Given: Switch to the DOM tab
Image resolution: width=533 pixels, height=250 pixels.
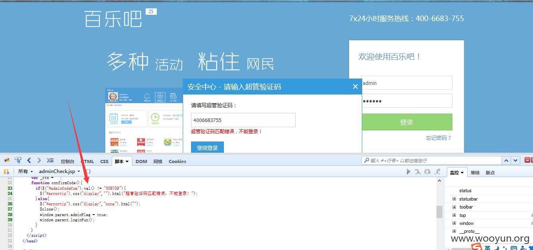Looking at the screenshot, I should coord(141,161).
